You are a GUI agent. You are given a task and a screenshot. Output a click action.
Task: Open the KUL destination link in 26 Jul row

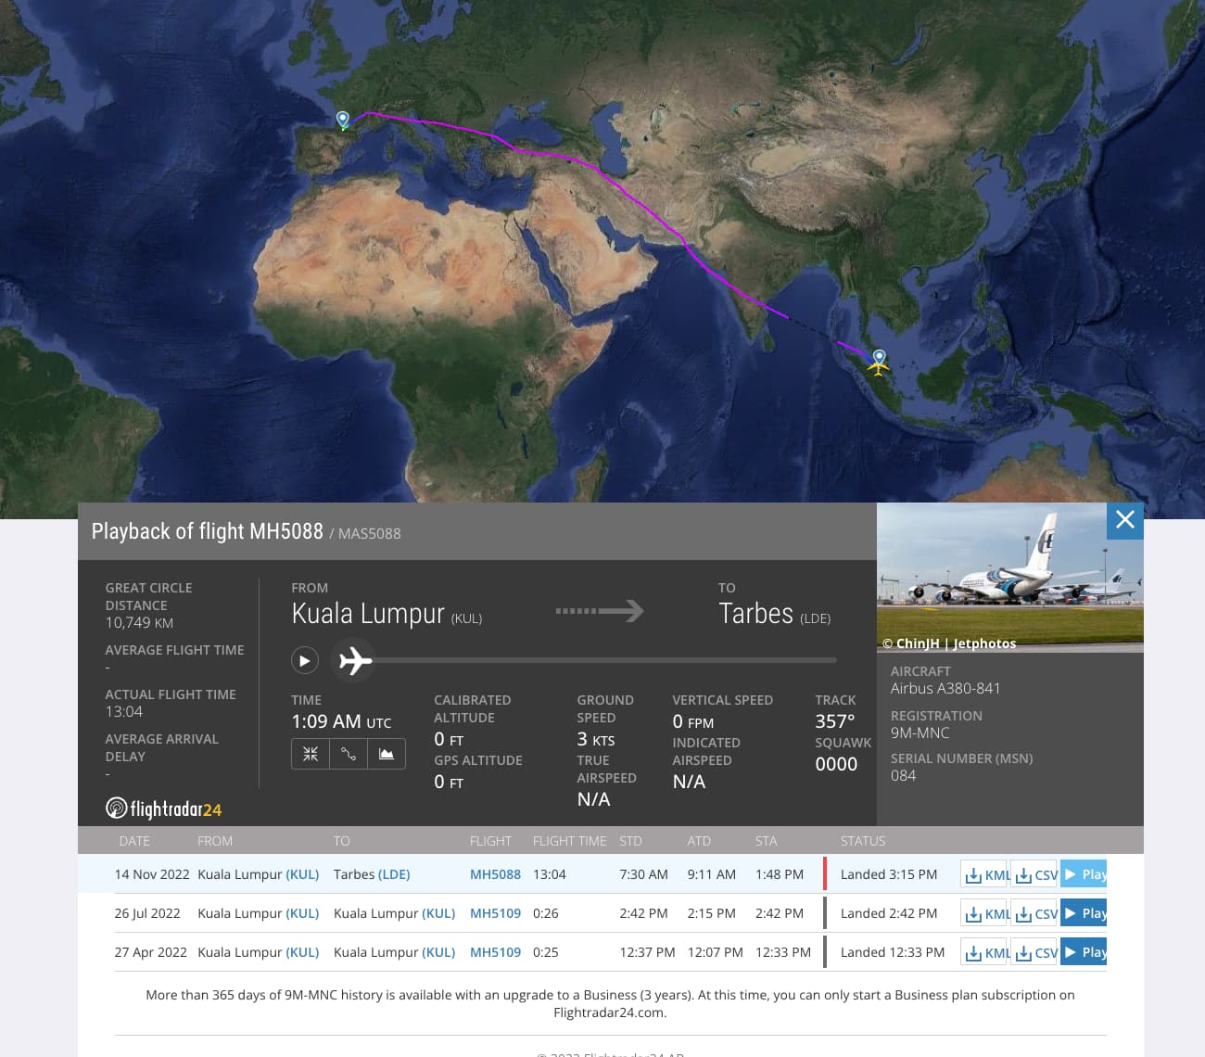tap(438, 913)
